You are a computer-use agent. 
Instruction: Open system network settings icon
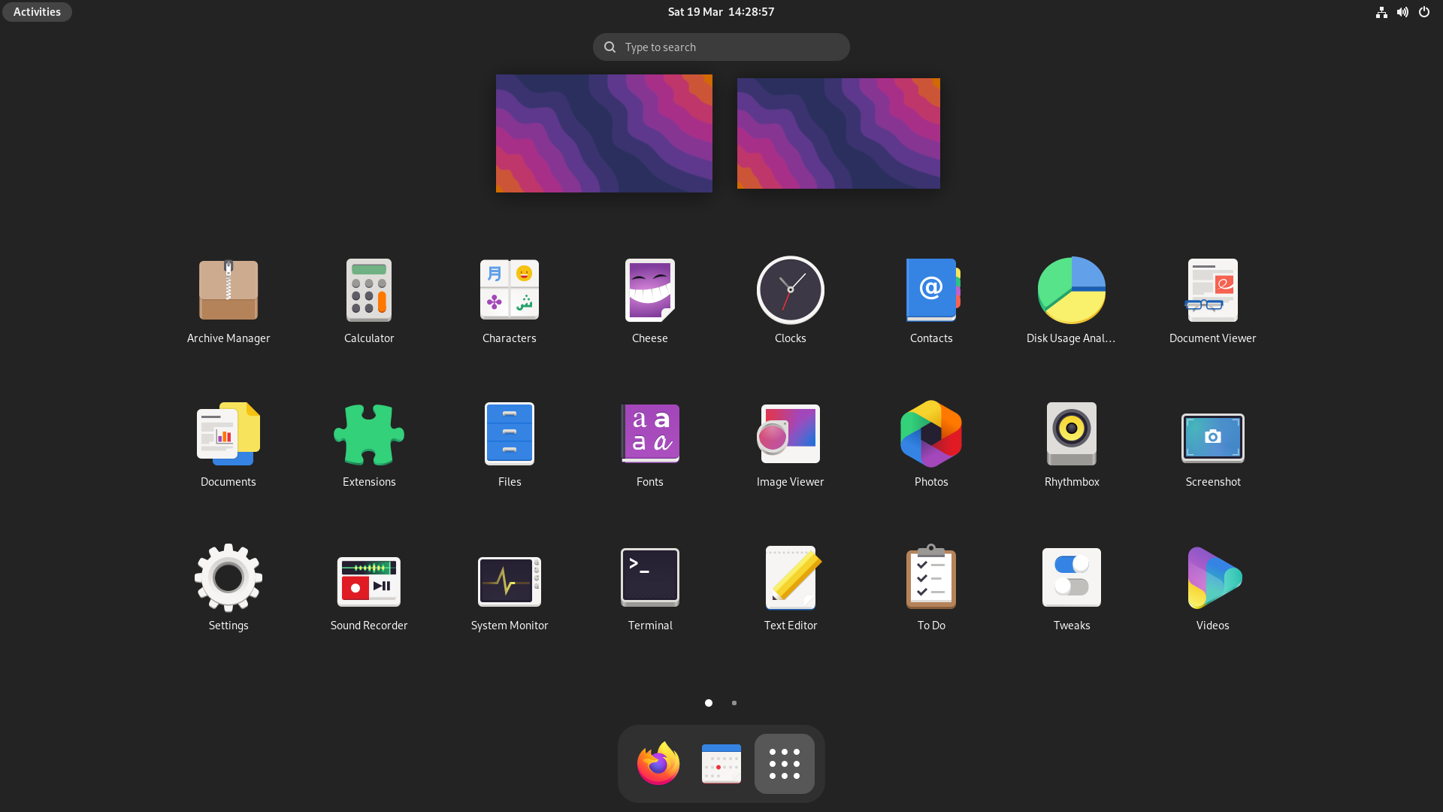pos(1381,11)
